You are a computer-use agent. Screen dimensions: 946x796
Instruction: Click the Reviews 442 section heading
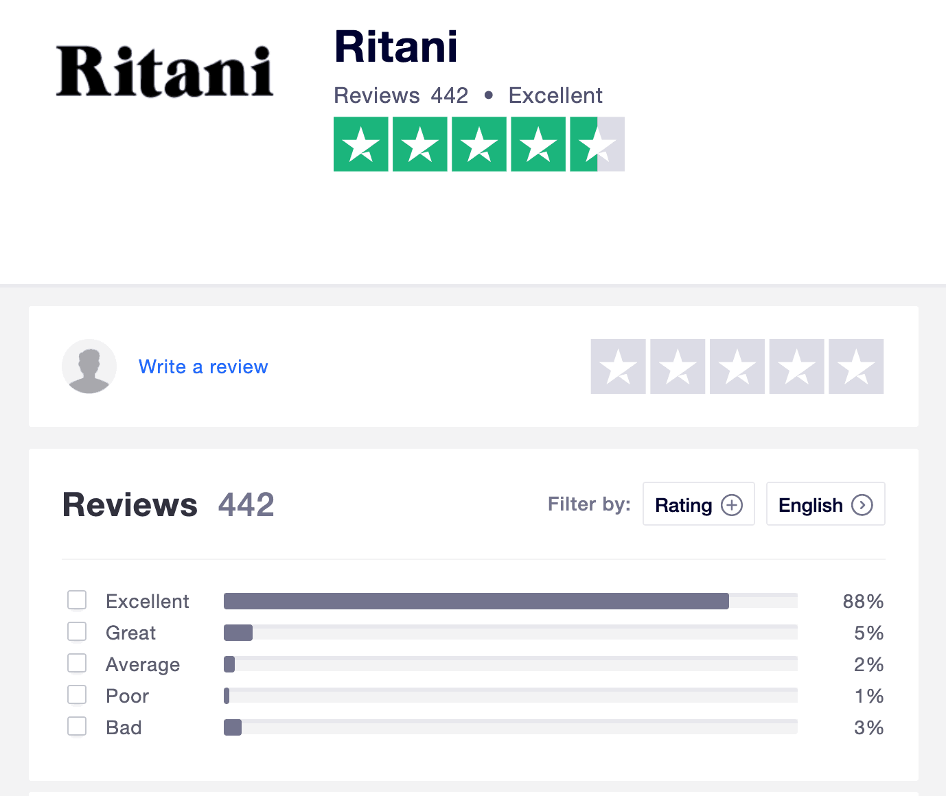[168, 504]
